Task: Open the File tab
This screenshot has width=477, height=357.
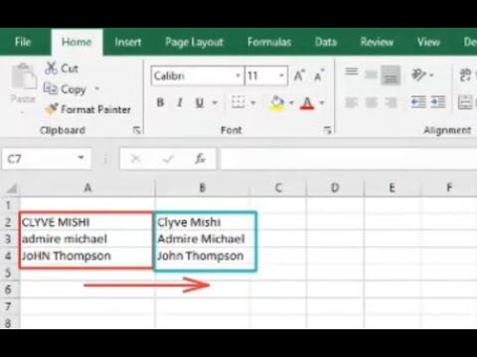Action: pos(23,42)
